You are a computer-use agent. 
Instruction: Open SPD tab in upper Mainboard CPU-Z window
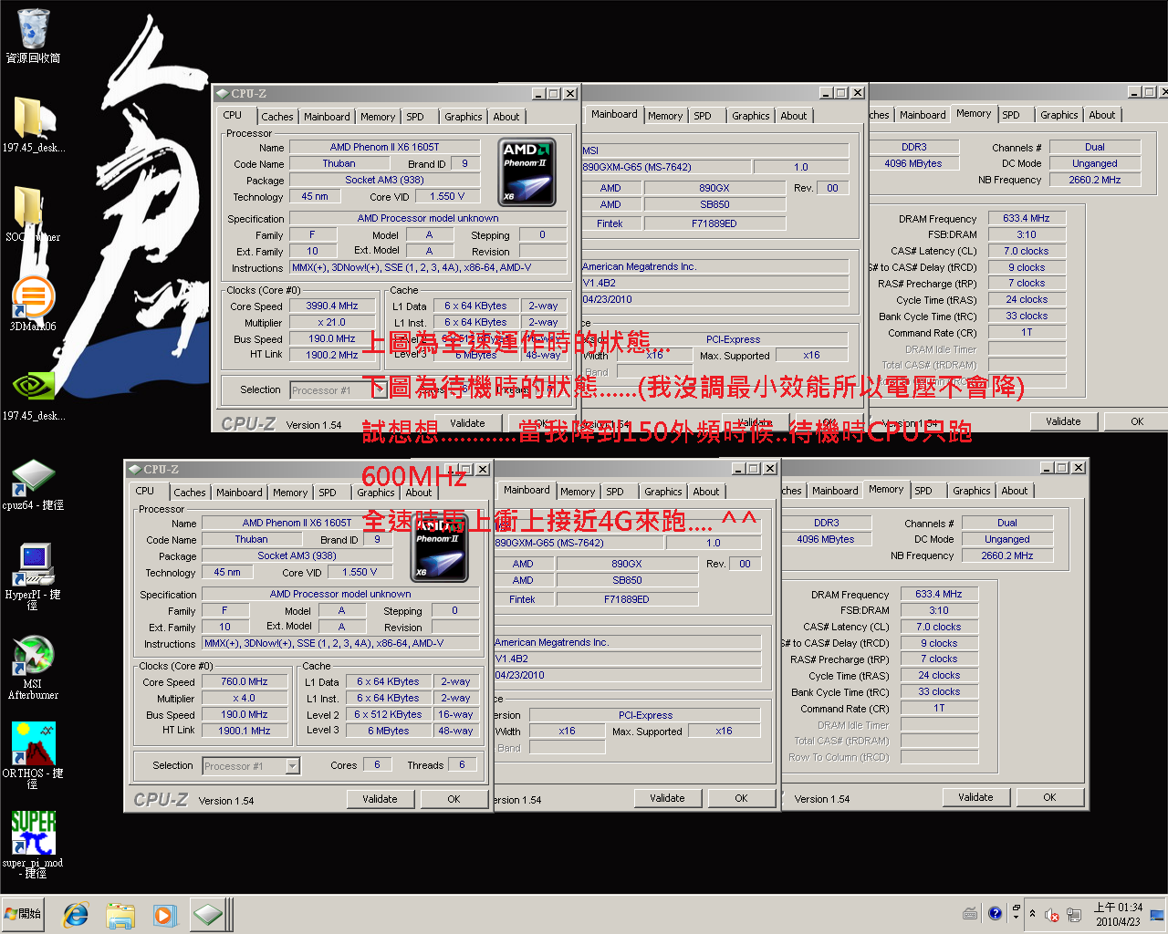(703, 116)
